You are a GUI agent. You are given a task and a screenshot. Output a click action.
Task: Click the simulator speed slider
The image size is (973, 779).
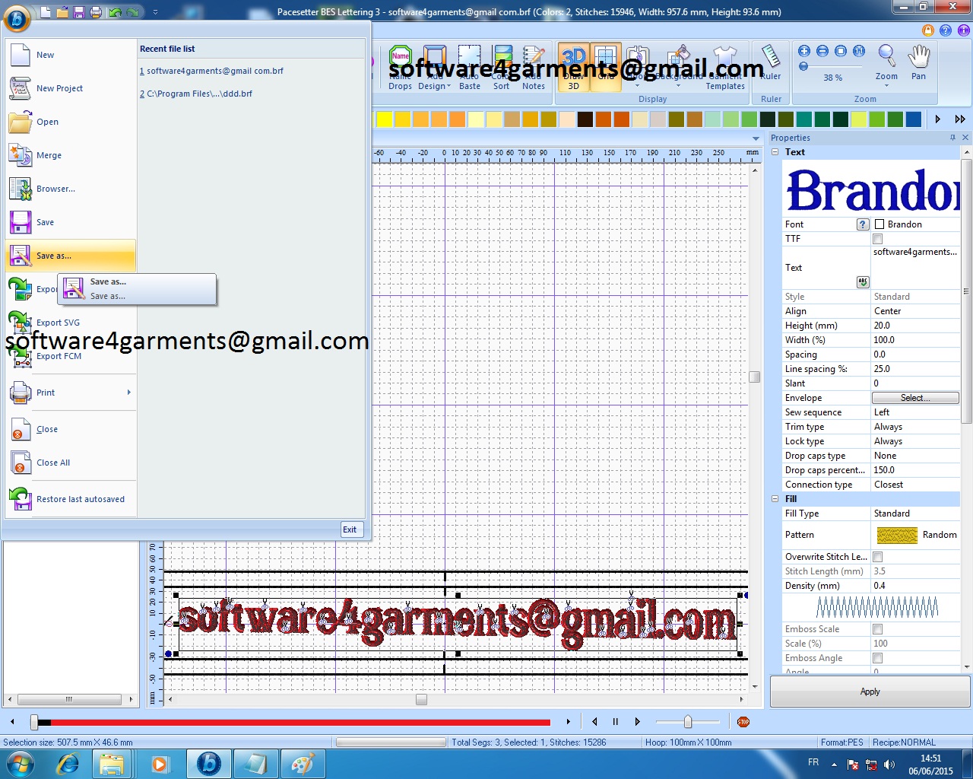(688, 722)
